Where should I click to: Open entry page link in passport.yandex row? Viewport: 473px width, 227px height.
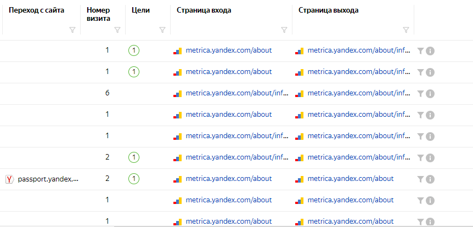[x=229, y=178]
